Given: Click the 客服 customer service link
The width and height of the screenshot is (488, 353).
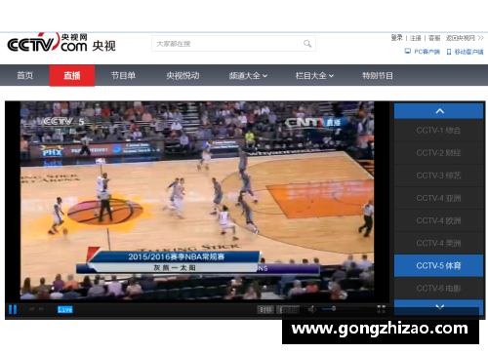Looking at the screenshot, I should click(x=434, y=38).
